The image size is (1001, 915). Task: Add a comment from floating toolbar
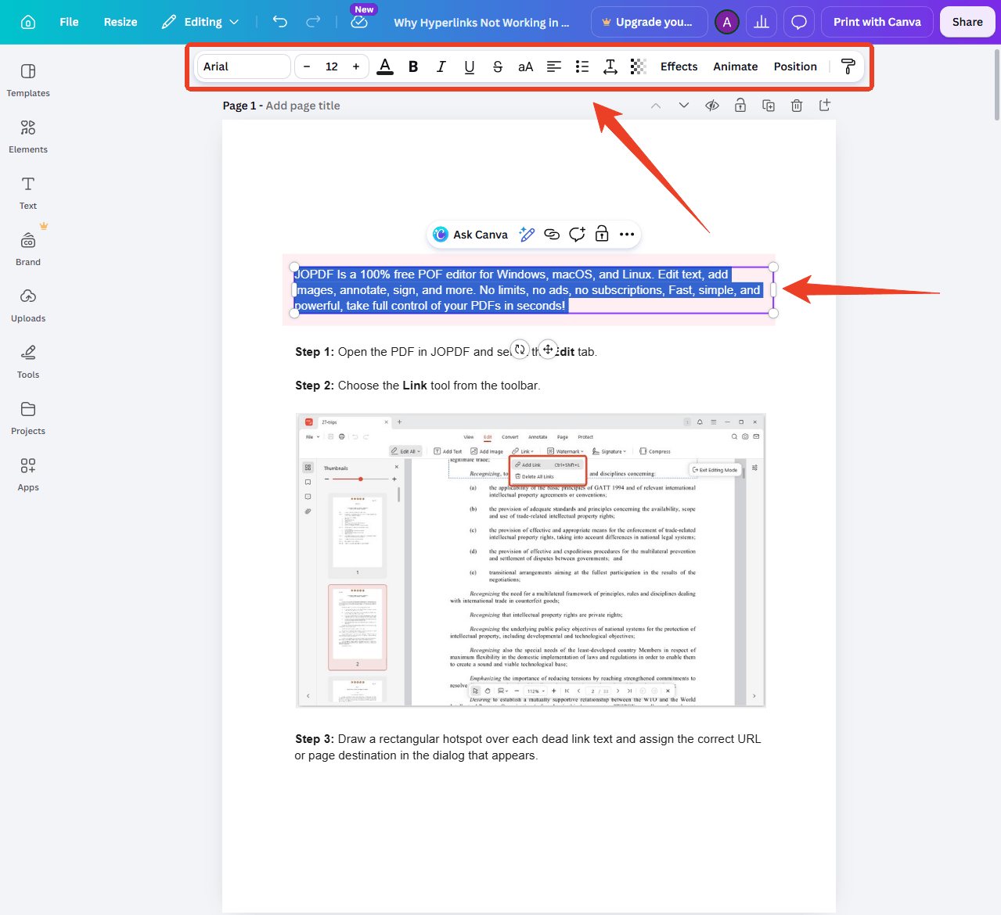coord(577,235)
